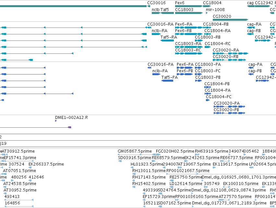Screen dimensions: 276x208
Task: Select transcript CG30020-RB label
Action: 225,56
